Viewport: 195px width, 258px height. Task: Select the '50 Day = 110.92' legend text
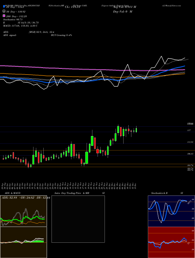click(16, 12)
